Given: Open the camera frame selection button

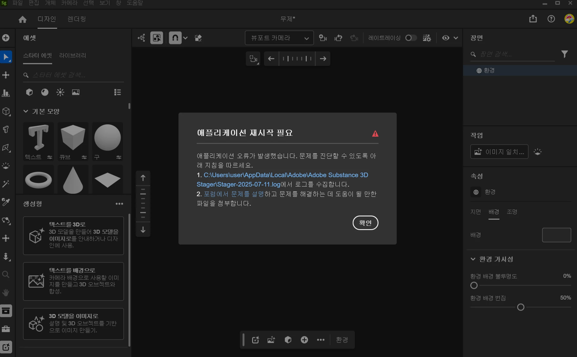Looking at the screenshot, I should [253, 59].
